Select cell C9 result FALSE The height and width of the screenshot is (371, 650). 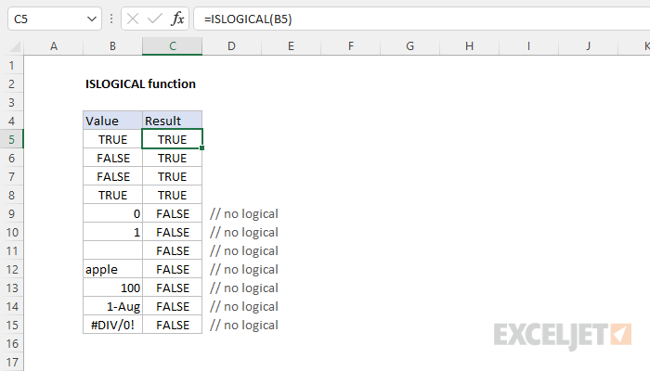(x=173, y=213)
